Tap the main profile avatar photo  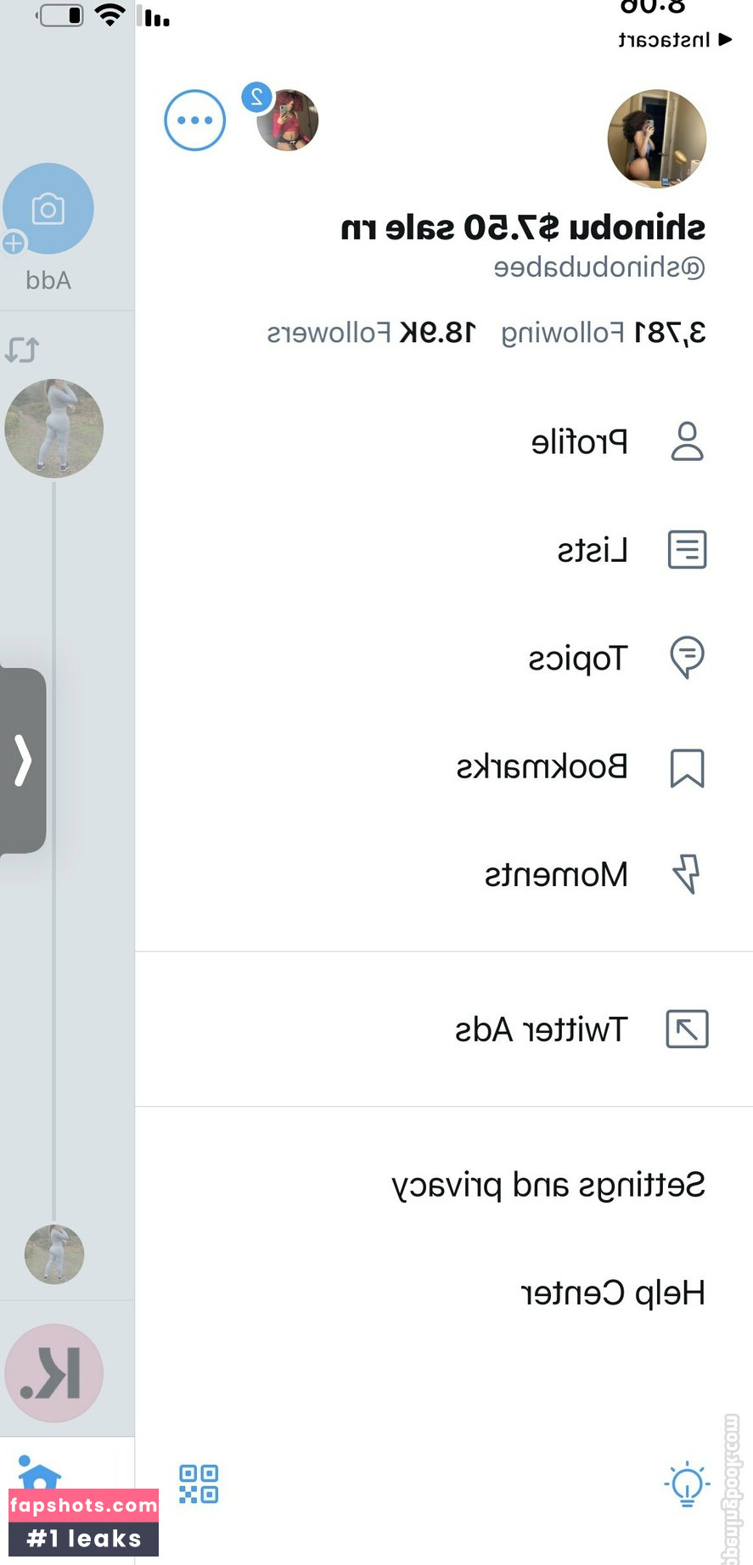pos(657,138)
